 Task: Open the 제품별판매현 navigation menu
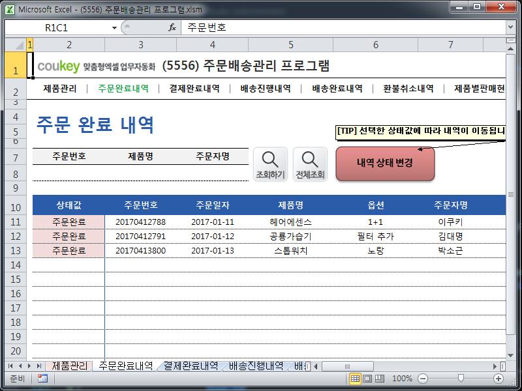(x=480, y=89)
